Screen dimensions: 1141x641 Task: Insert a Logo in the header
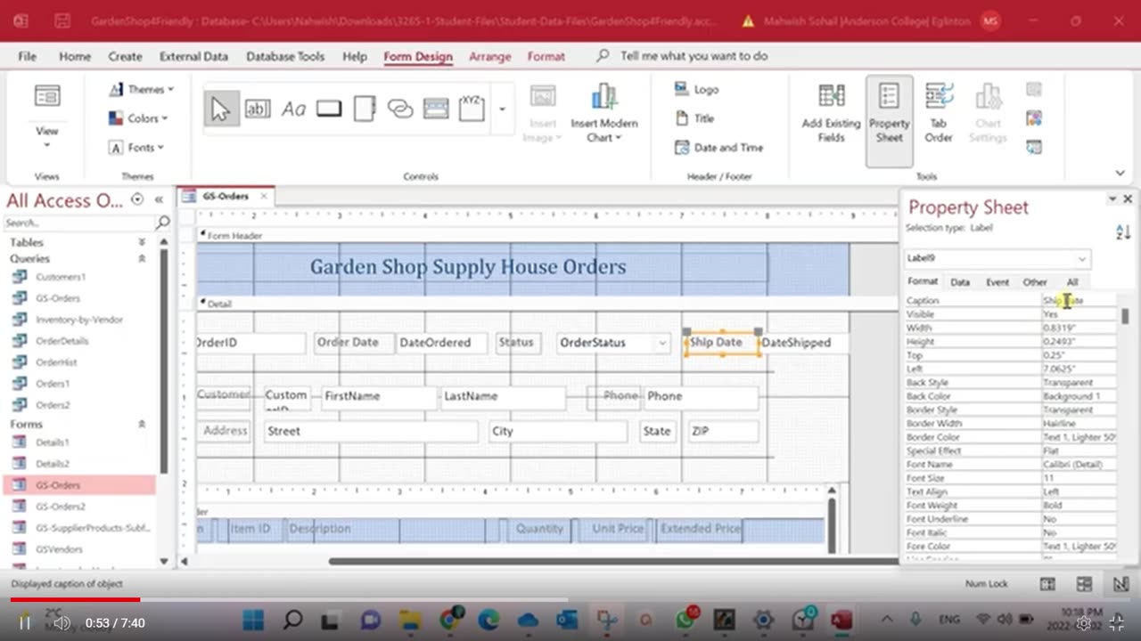[x=696, y=89]
